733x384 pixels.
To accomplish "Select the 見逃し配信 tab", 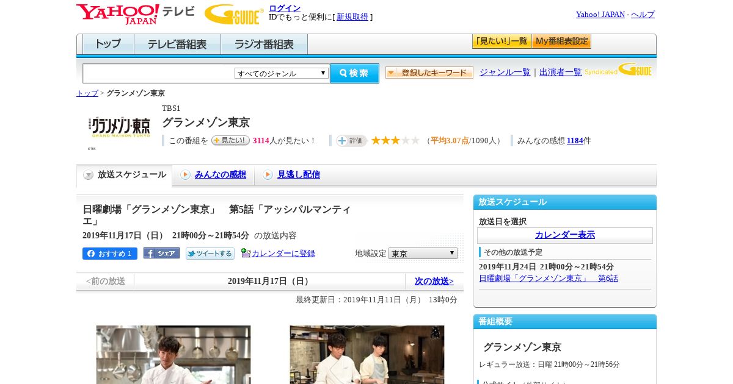I will tap(299, 175).
